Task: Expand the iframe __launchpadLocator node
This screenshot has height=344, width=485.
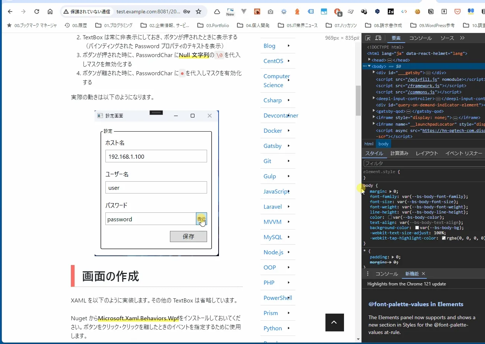Action: click(x=374, y=124)
